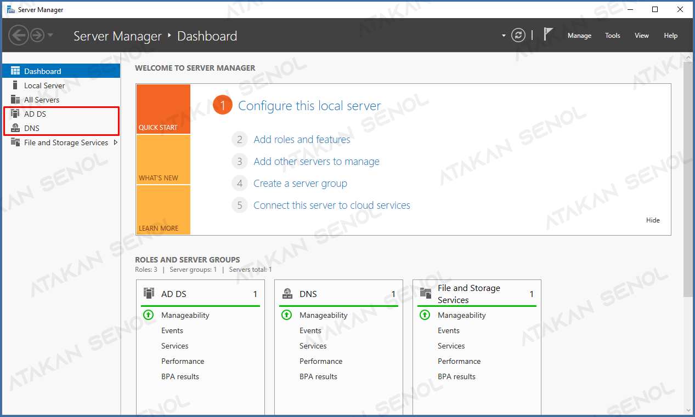This screenshot has height=417, width=695.
Task: Open Performance in File and Storage tile
Action: click(459, 361)
